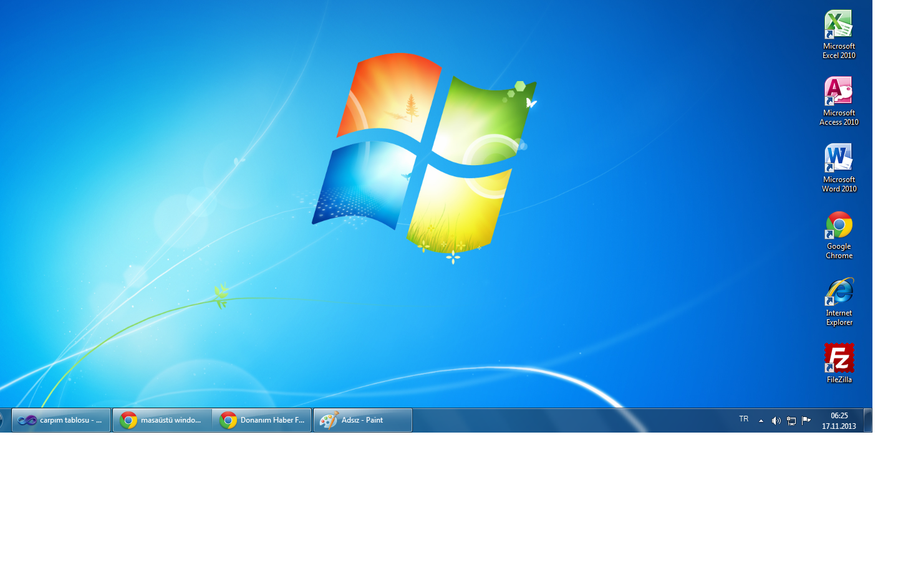Switch to 'Donanım Haber F...' Chrome taskbar button
Image resolution: width=898 pixels, height=561 pixels.
[262, 420]
